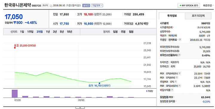Open the 동일업종 등락률 link
Screen dimensions: 215x109
168,101
